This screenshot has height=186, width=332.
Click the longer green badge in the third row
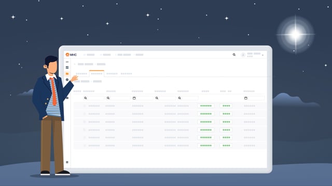coord(206,122)
